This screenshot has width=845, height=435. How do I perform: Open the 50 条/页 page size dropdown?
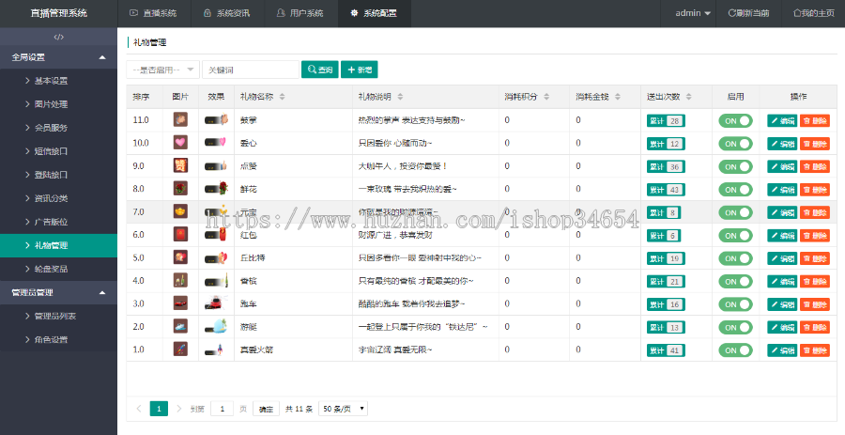[x=343, y=409]
